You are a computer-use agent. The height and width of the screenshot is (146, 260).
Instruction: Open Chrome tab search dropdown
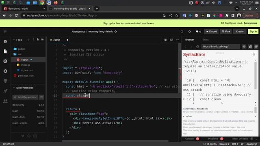click(237, 9)
